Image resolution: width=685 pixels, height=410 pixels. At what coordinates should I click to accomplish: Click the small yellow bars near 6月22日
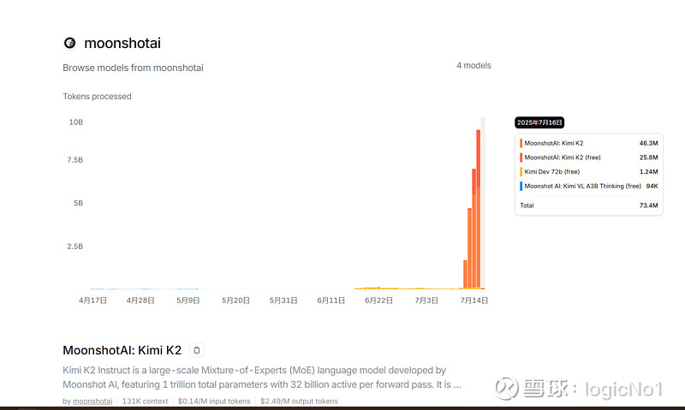click(x=376, y=288)
